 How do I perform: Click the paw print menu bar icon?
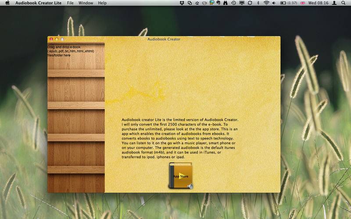tap(197, 3)
